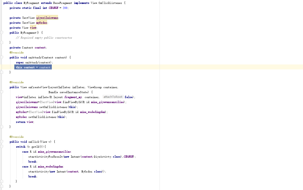This screenshot has width=303, height=190.
Task: Click myOrder.setOnClickListener call
Action: pyautogui.click(x=41, y=117)
